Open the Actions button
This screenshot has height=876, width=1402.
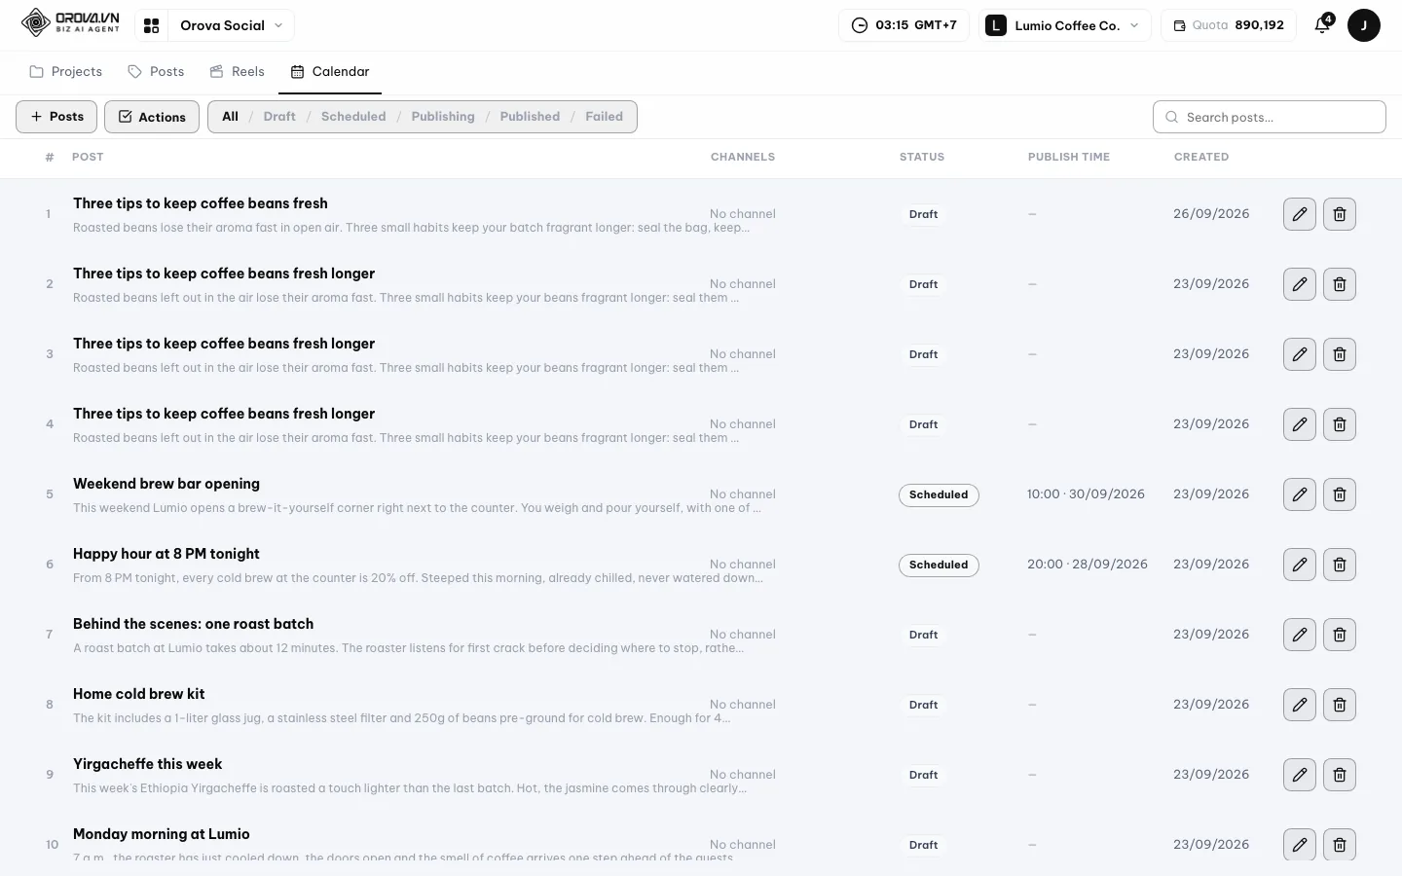coord(152,117)
